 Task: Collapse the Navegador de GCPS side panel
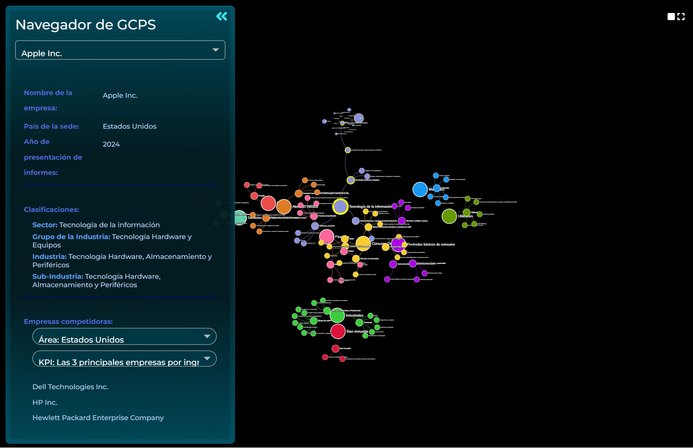click(x=221, y=16)
